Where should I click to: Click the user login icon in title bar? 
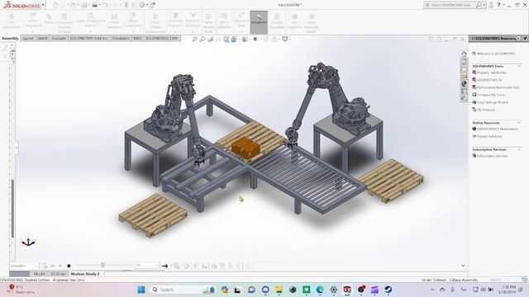(x=491, y=5)
